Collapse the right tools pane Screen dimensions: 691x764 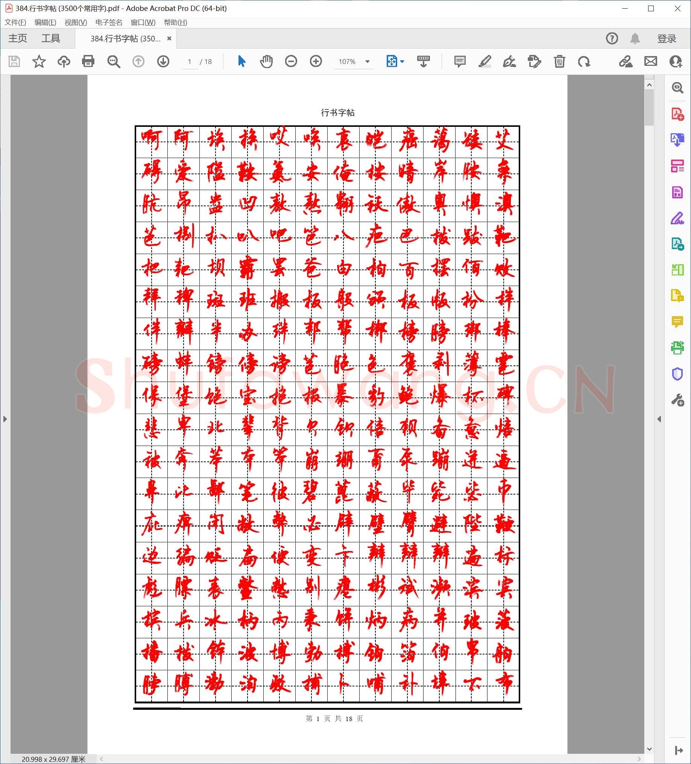[x=659, y=419]
